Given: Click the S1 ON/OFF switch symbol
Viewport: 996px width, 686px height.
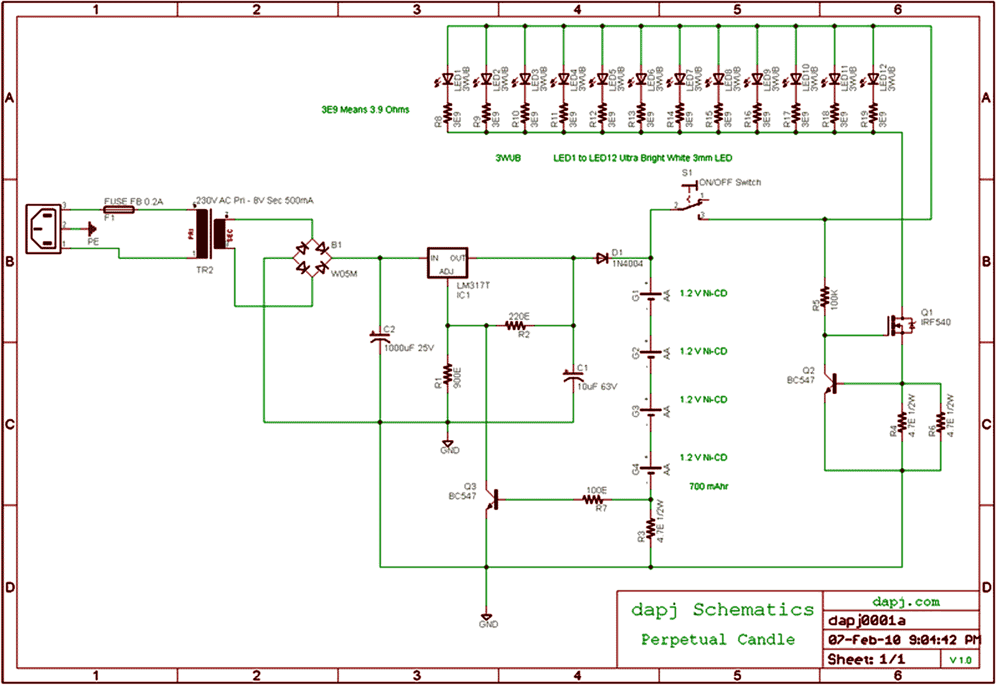Looking at the screenshot, I should coord(689,201).
